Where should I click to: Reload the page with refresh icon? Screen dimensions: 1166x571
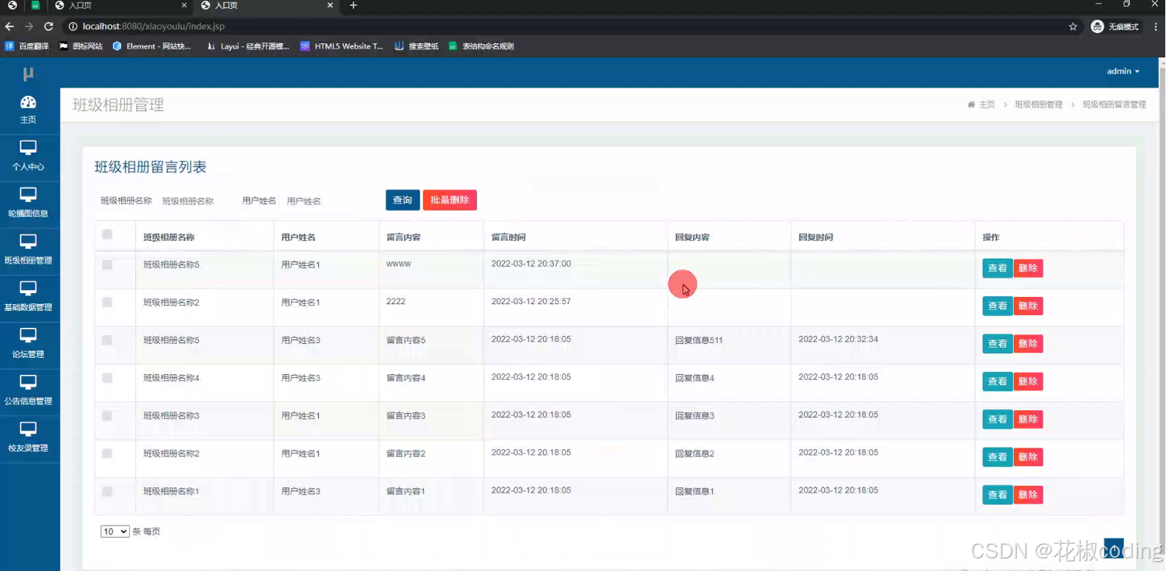coord(48,26)
